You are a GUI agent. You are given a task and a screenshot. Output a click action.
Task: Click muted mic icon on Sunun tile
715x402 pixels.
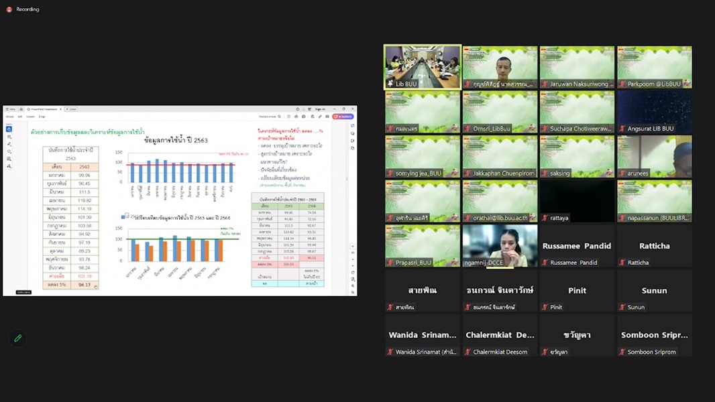point(622,308)
